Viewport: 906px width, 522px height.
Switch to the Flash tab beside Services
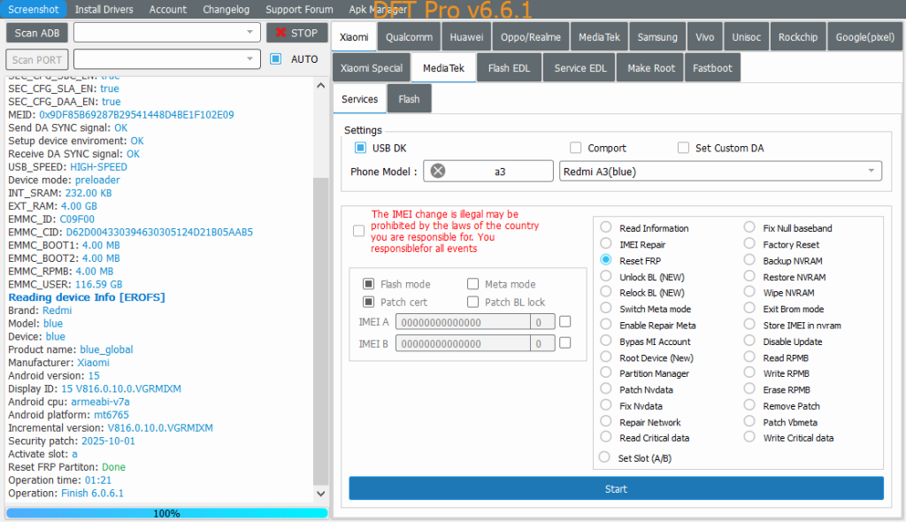[409, 99]
